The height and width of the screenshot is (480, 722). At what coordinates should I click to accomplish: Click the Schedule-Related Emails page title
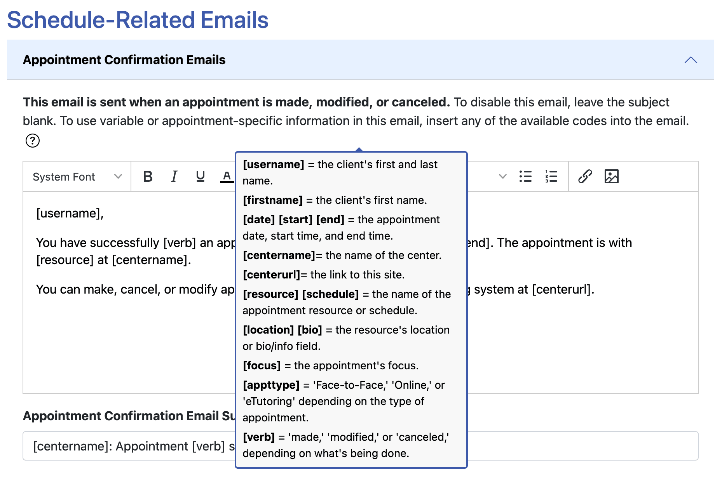pos(138,20)
